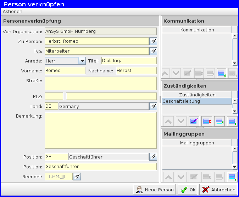Open country lookup next to Germany
239x197 pixels.
[153, 106]
